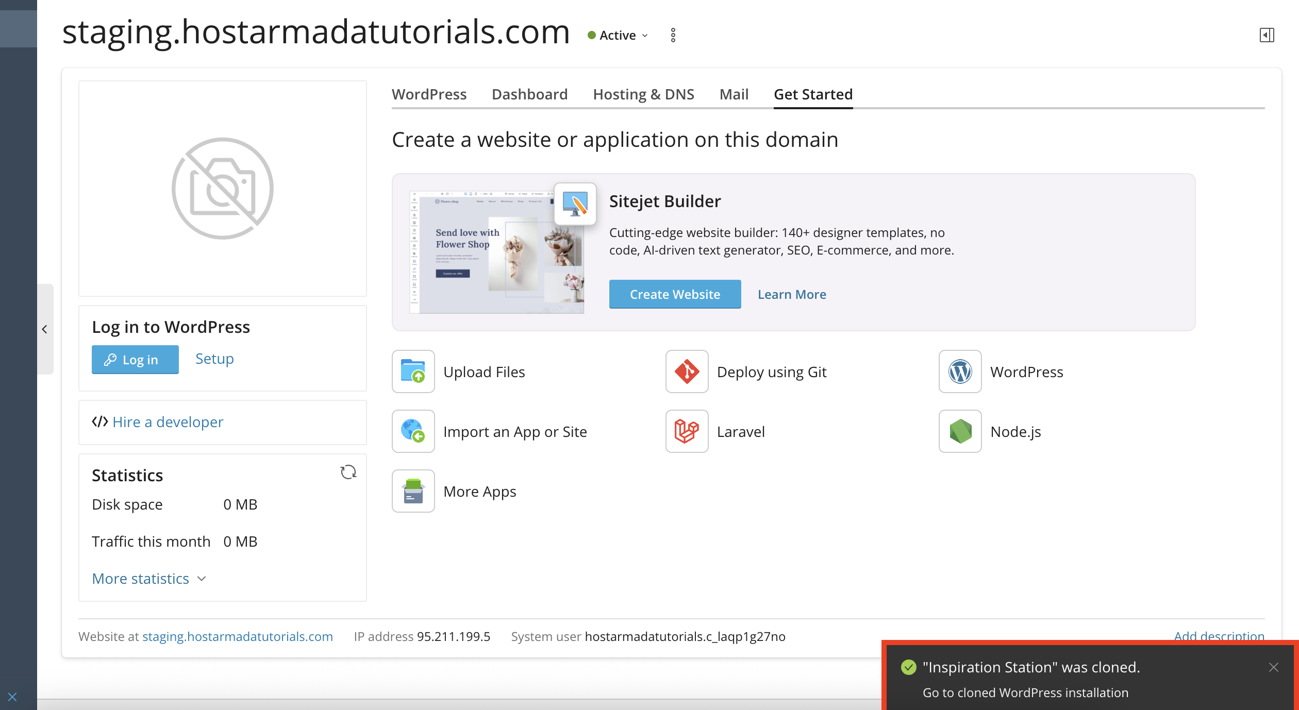1299x710 pixels.
Task: Open the Upload Files icon
Action: pyautogui.click(x=413, y=371)
